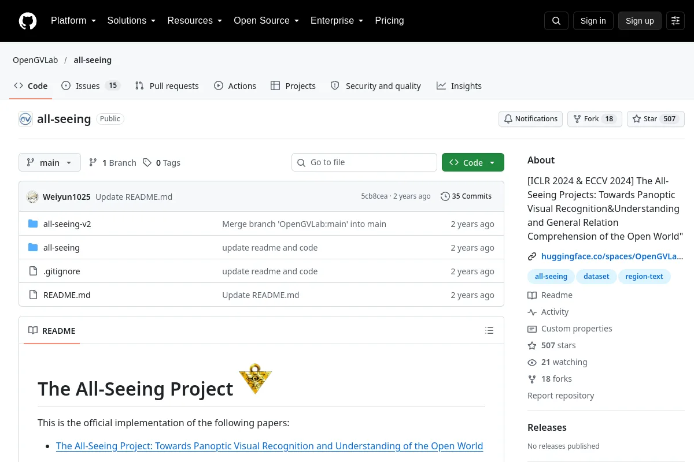The image size is (694, 462).
Task: View the 35 Commits history
Action: pyautogui.click(x=466, y=196)
